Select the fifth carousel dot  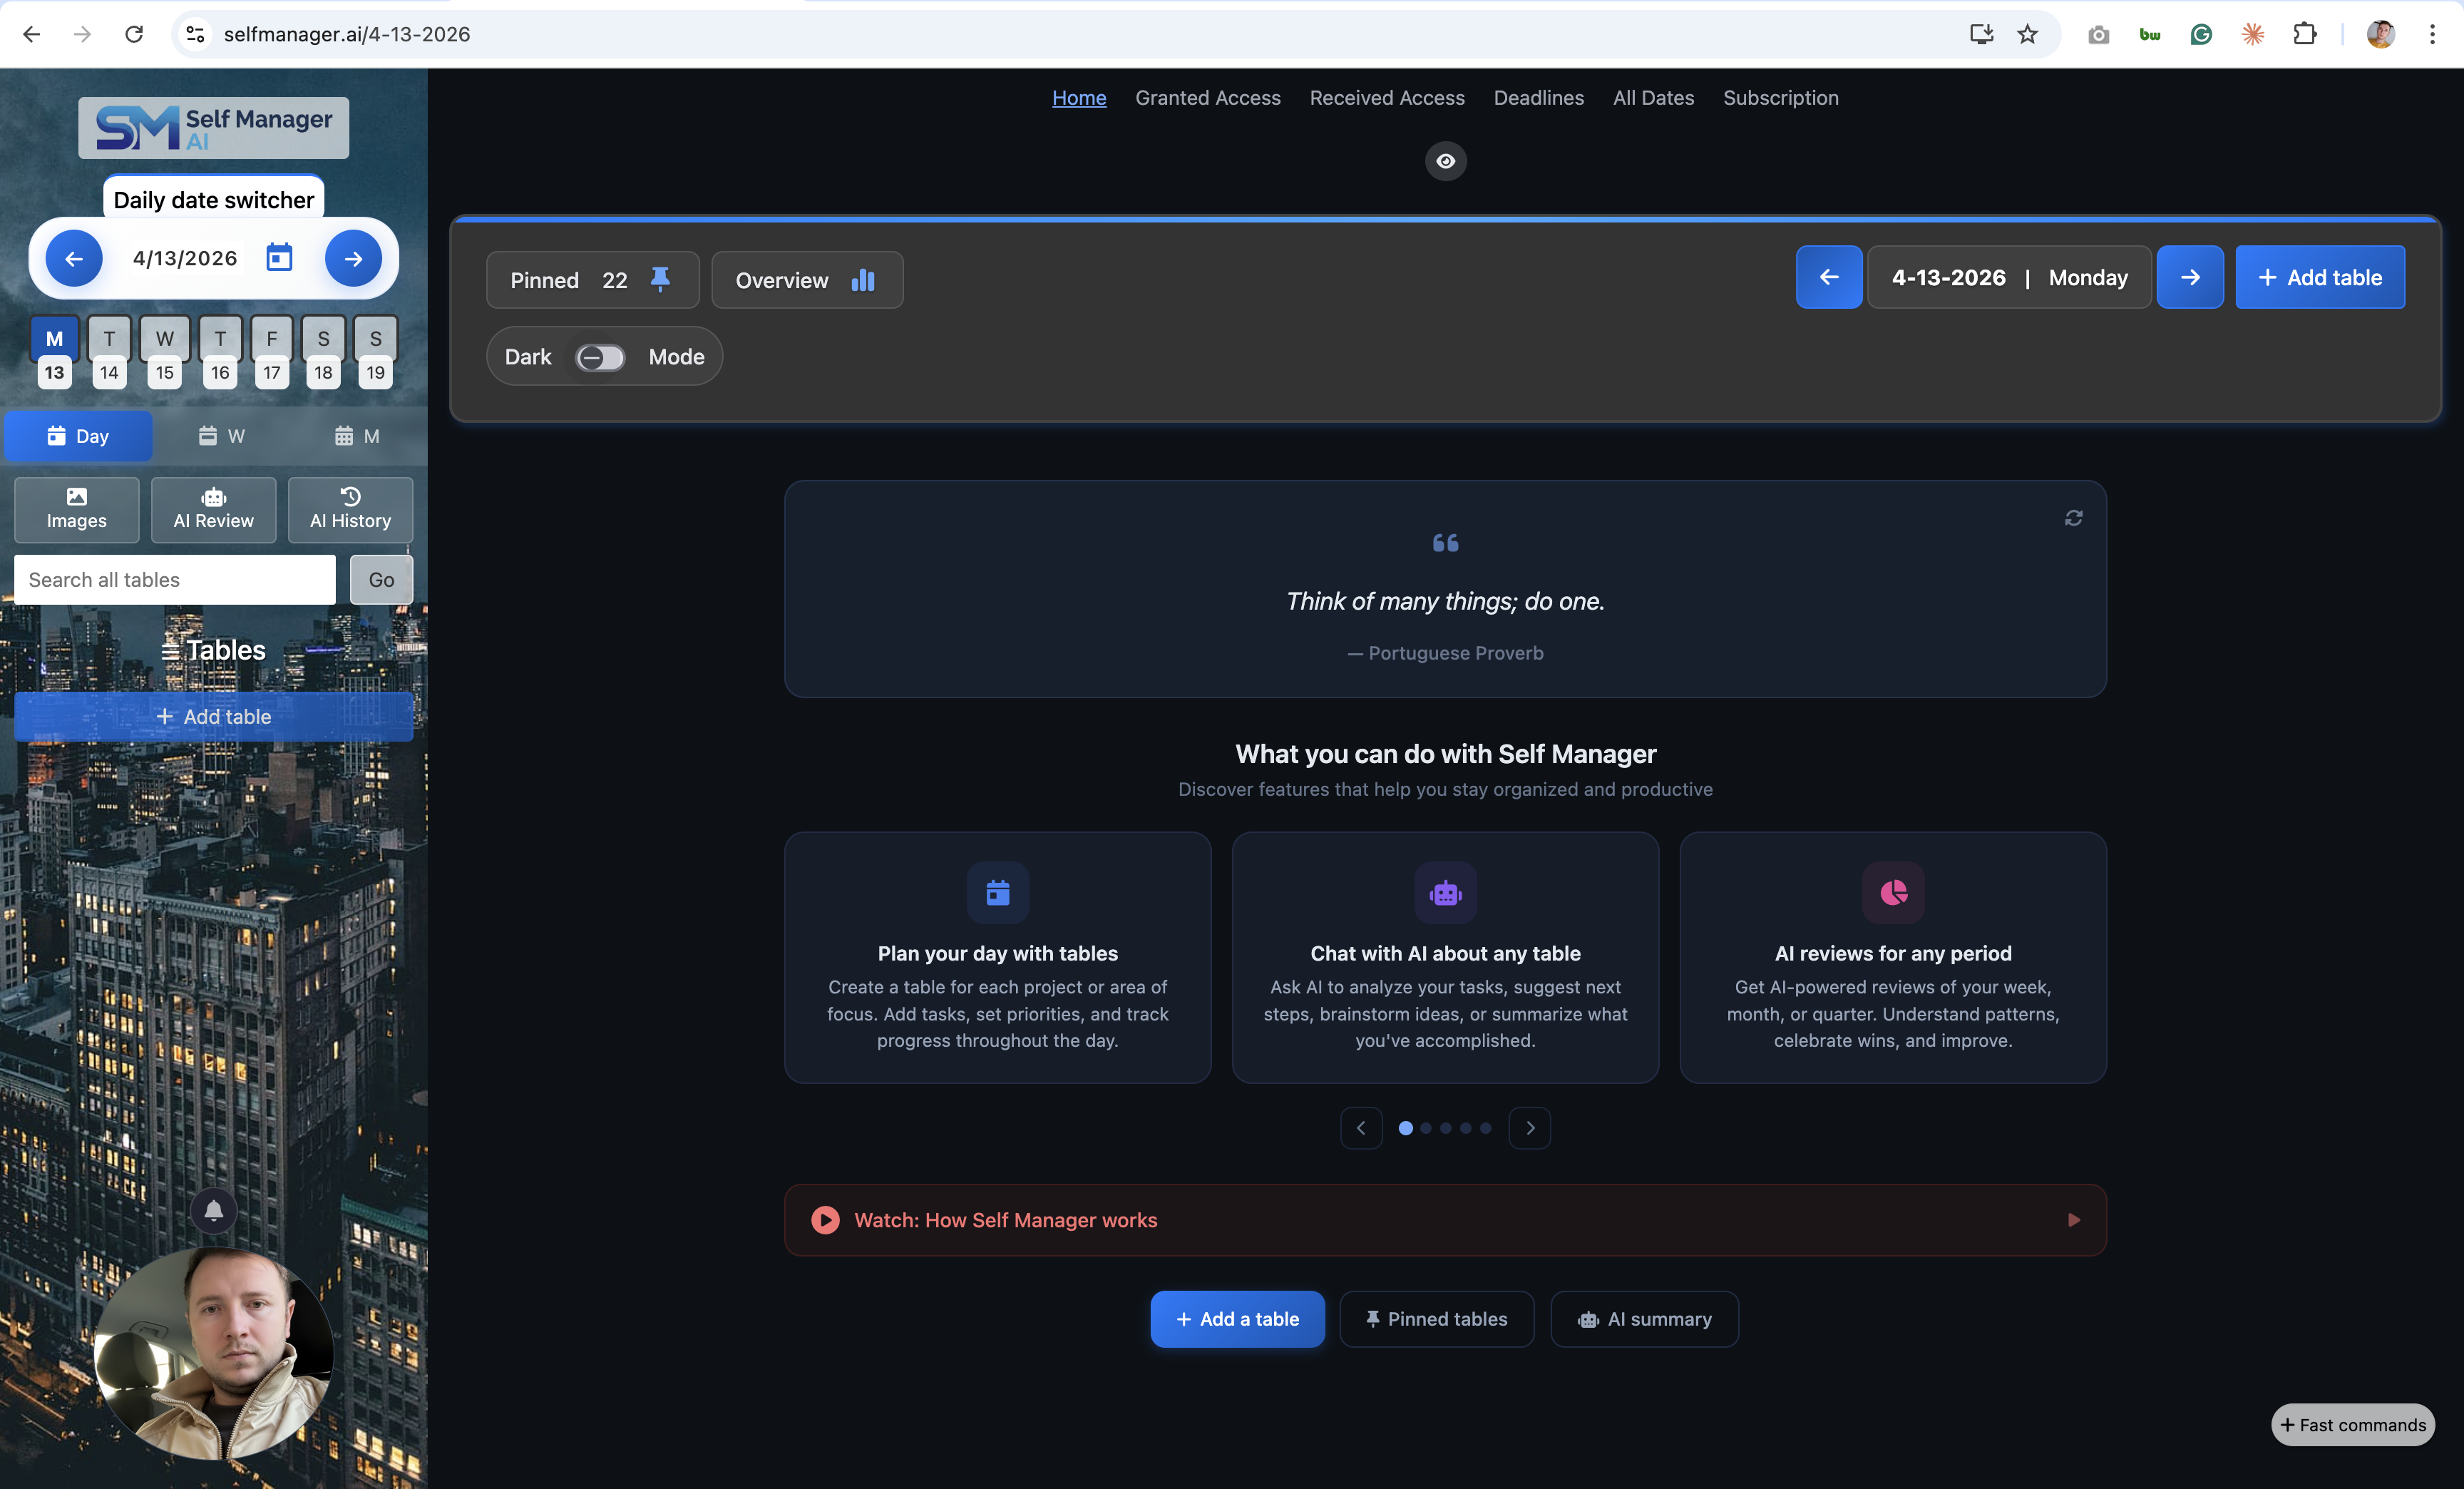pos(1485,1127)
